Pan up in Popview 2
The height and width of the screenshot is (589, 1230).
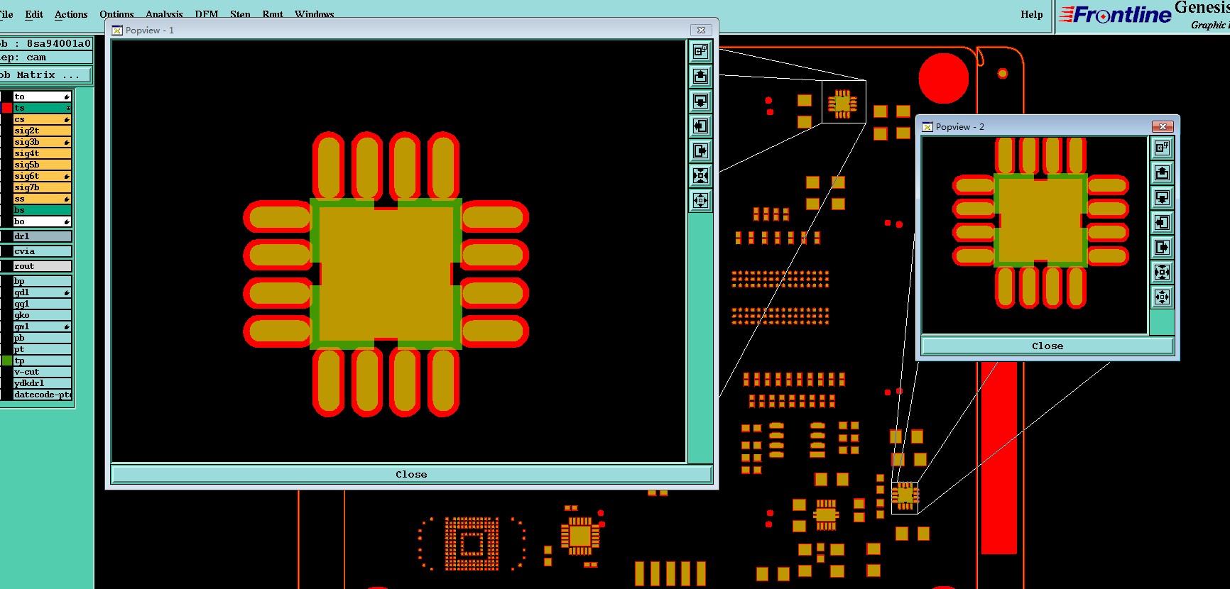(x=1162, y=172)
